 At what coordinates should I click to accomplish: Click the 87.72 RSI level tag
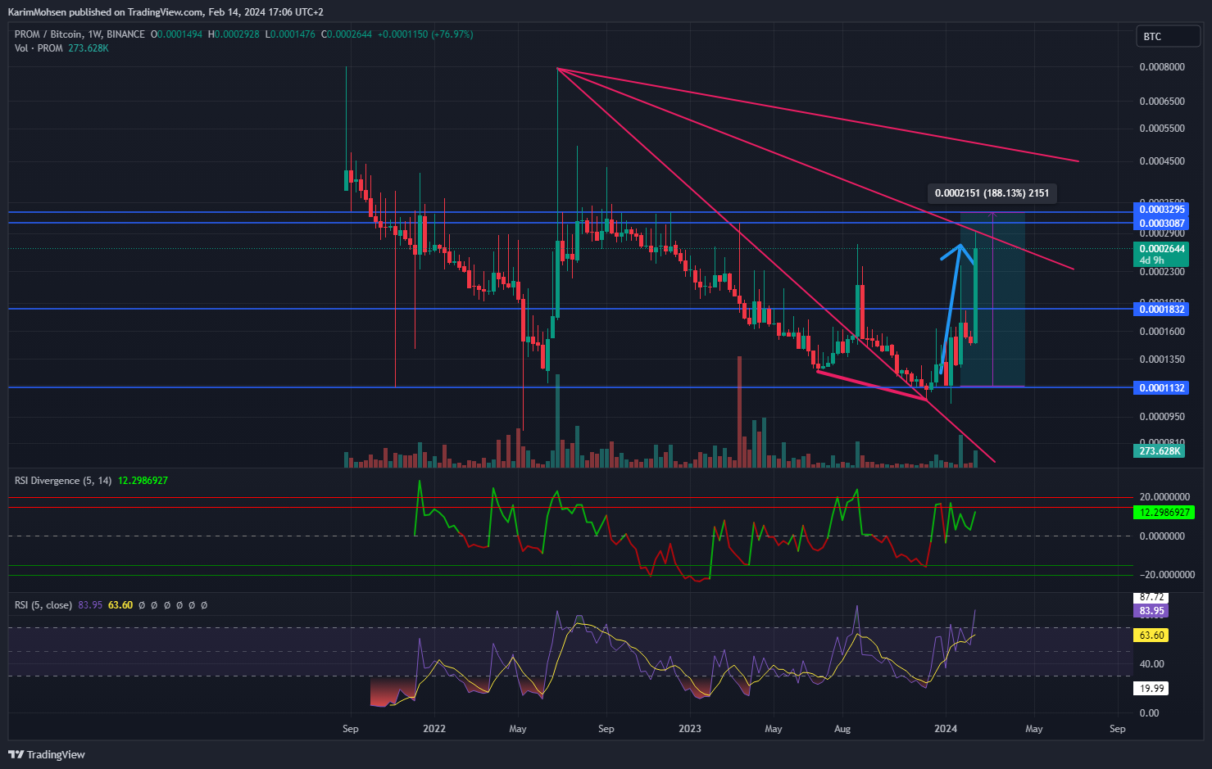(x=1151, y=598)
